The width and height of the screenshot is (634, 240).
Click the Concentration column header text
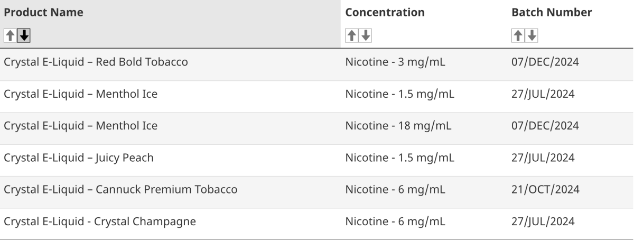point(385,12)
